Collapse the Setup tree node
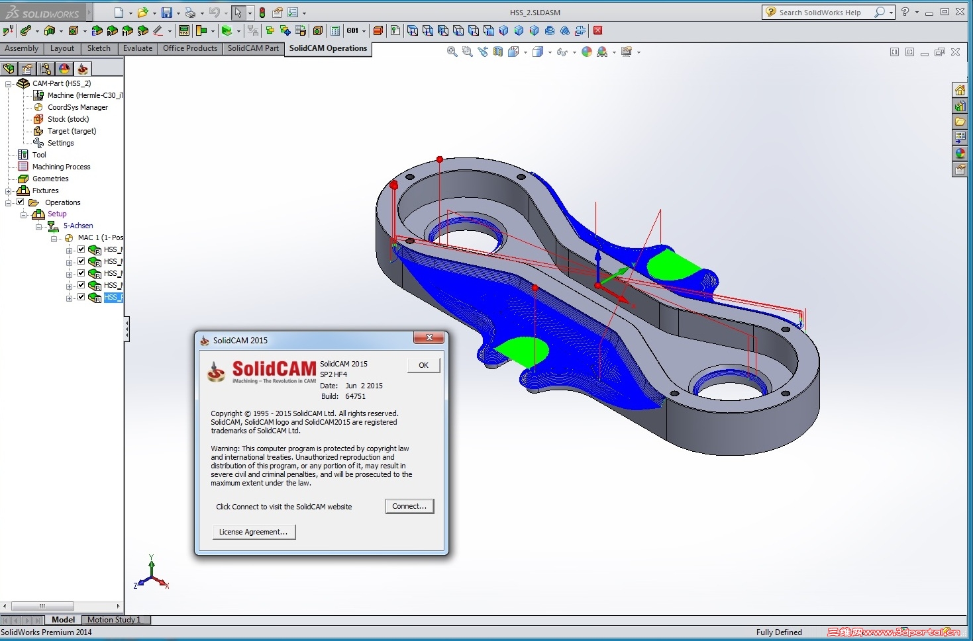 click(x=24, y=215)
